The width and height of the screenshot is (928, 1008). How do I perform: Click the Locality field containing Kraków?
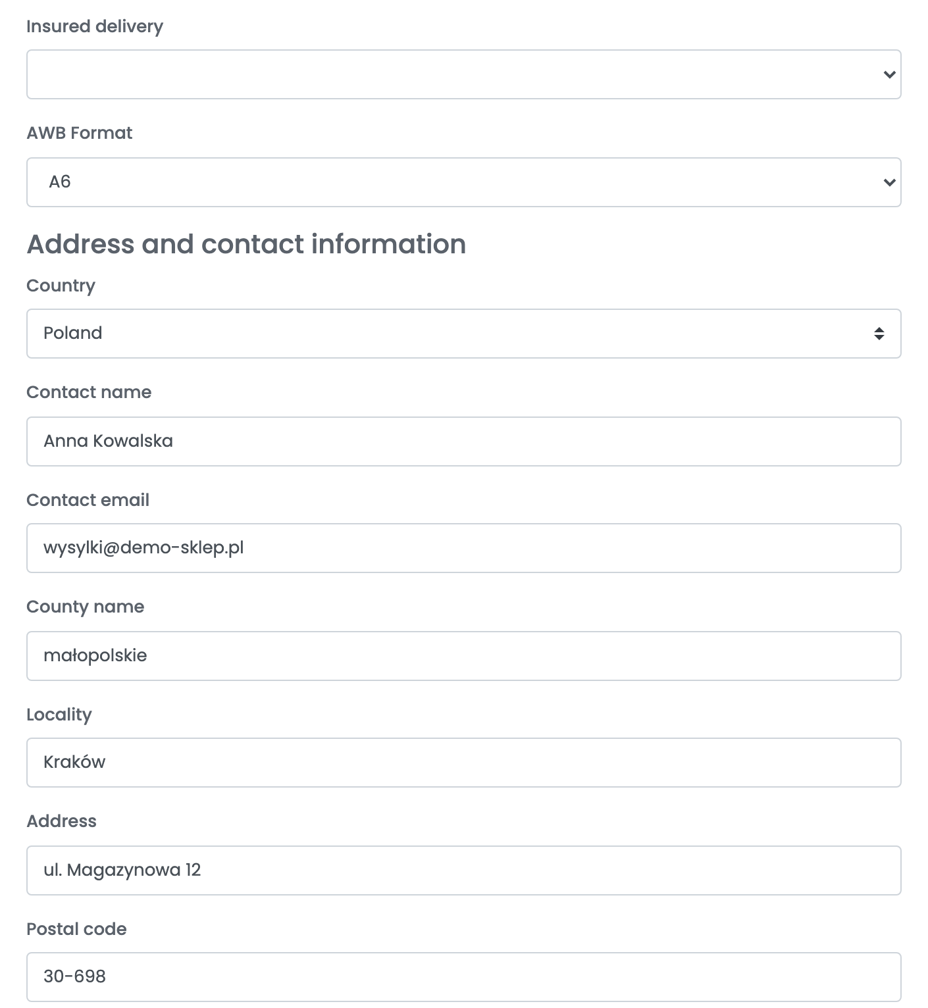(463, 763)
